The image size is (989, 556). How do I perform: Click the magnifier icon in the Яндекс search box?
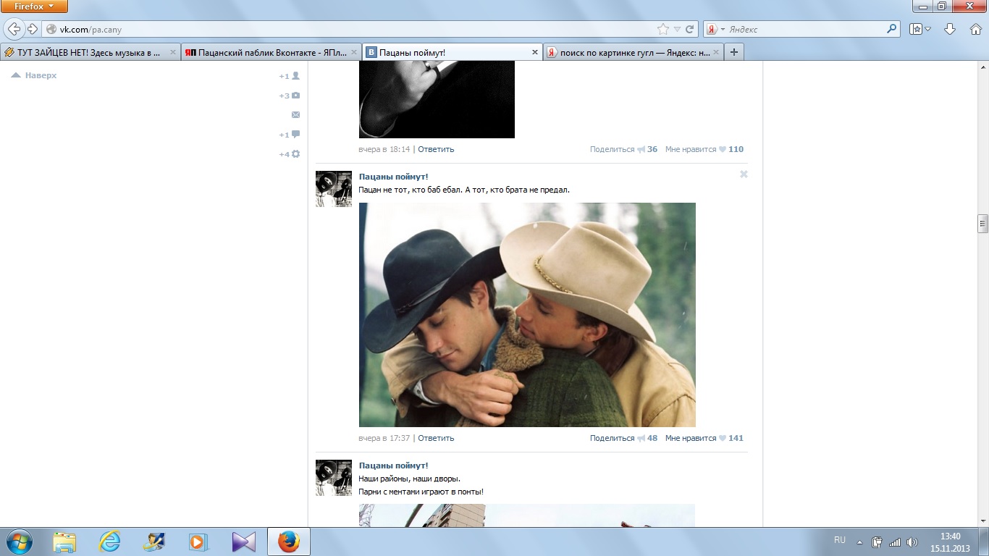pyautogui.click(x=892, y=30)
